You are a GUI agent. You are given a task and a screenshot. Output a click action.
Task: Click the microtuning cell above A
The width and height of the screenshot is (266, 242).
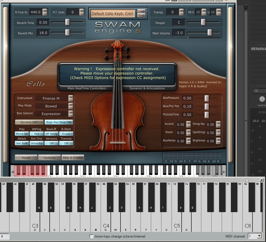(x=209, y=156)
